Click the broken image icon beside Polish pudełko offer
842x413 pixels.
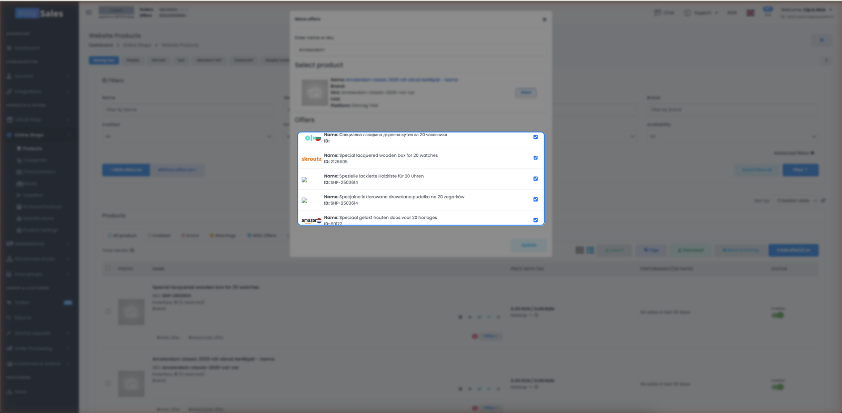coord(304,200)
